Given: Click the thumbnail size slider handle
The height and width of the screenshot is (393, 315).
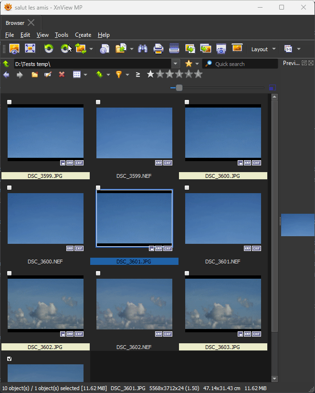Looking at the screenshot, I should click(x=179, y=88).
